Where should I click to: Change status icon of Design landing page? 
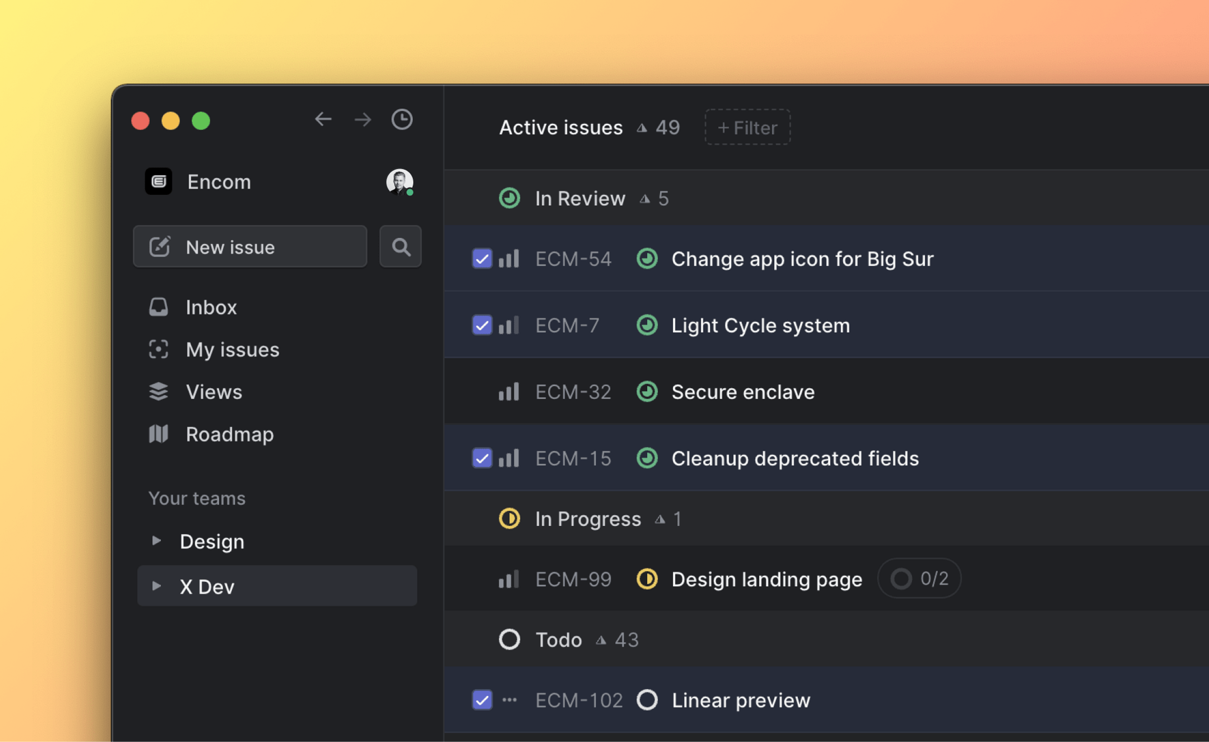(647, 579)
